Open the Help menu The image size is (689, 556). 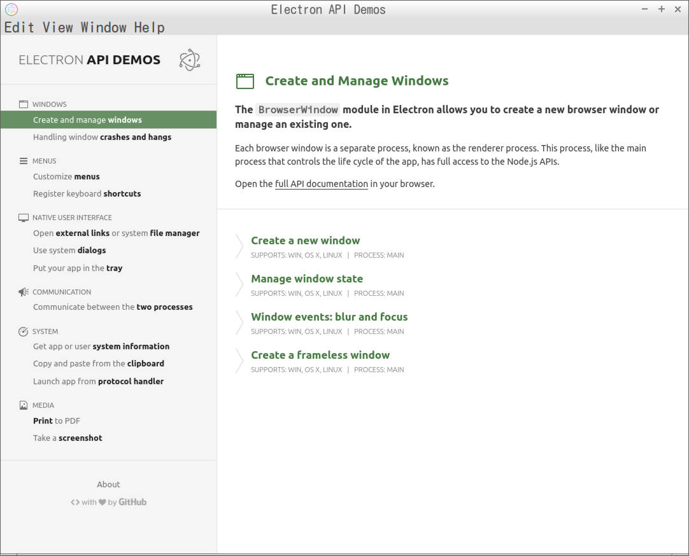150,27
